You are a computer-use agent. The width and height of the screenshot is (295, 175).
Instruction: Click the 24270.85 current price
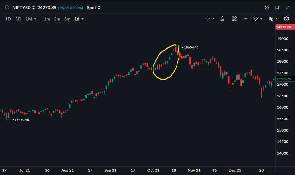[x=47, y=8]
